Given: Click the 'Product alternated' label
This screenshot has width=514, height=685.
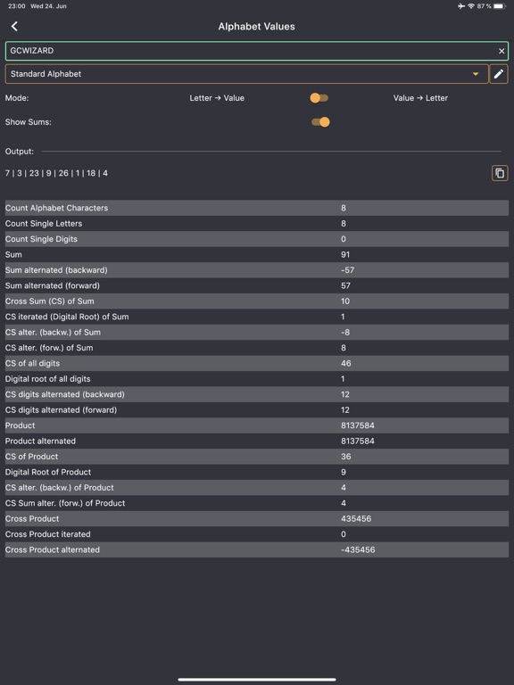Looking at the screenshot, I should click(40, 441).
